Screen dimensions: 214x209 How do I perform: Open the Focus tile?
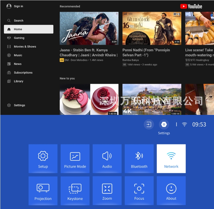139,191
